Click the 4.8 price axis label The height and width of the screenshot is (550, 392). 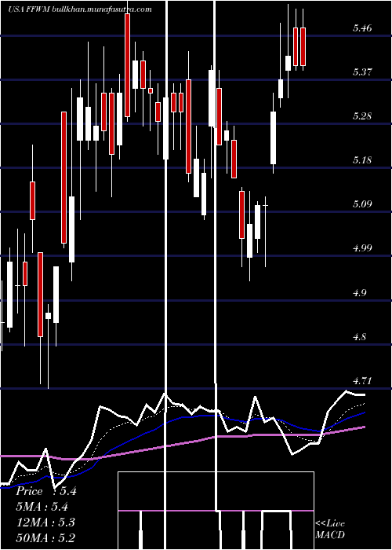pos(360,337)
